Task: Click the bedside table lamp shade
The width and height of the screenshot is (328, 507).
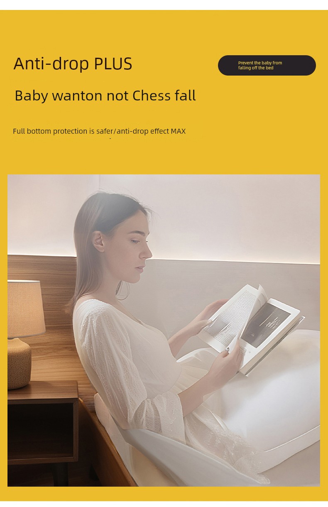Action: pyautogui.click(x=26, y=308)
